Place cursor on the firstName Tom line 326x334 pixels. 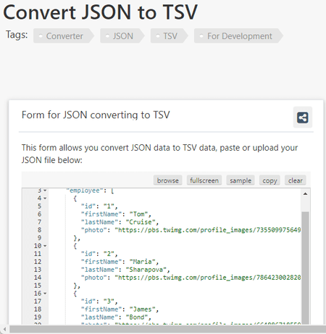coord(116,214)
